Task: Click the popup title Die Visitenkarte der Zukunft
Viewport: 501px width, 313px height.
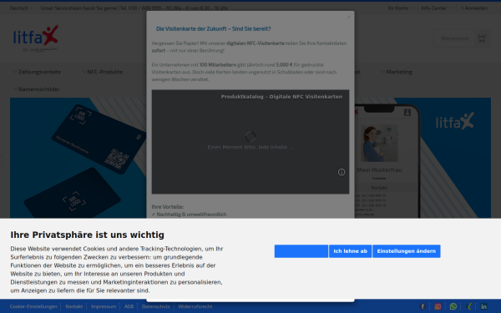Action: click(x=214, y=28)
